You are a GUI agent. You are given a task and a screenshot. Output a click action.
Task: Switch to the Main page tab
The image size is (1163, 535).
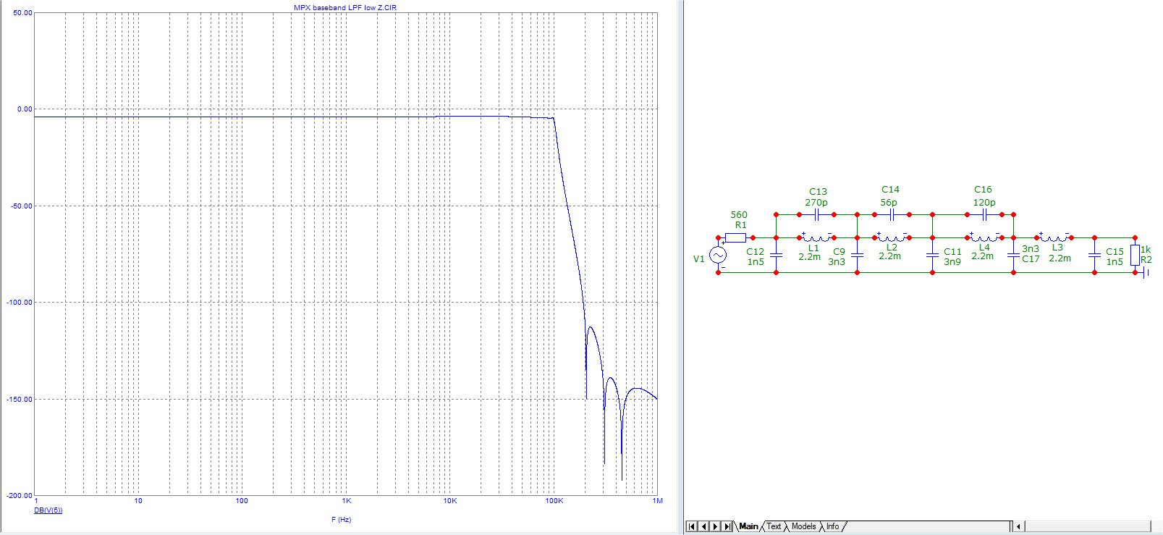tap(748, 526)
